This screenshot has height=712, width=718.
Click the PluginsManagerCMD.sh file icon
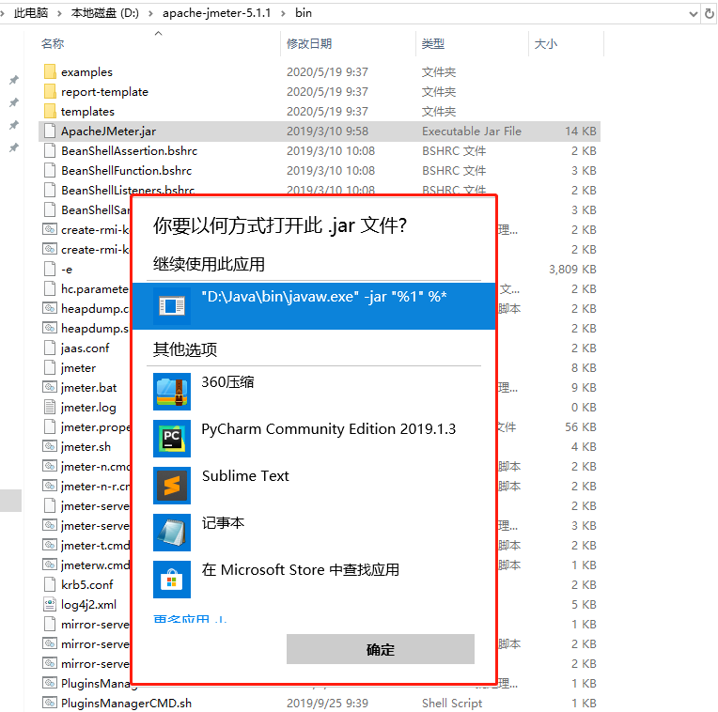(x=50, y=703)
